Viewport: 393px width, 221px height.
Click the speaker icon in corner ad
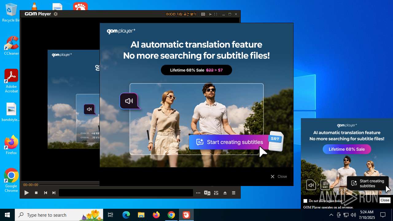coord(311,185)
